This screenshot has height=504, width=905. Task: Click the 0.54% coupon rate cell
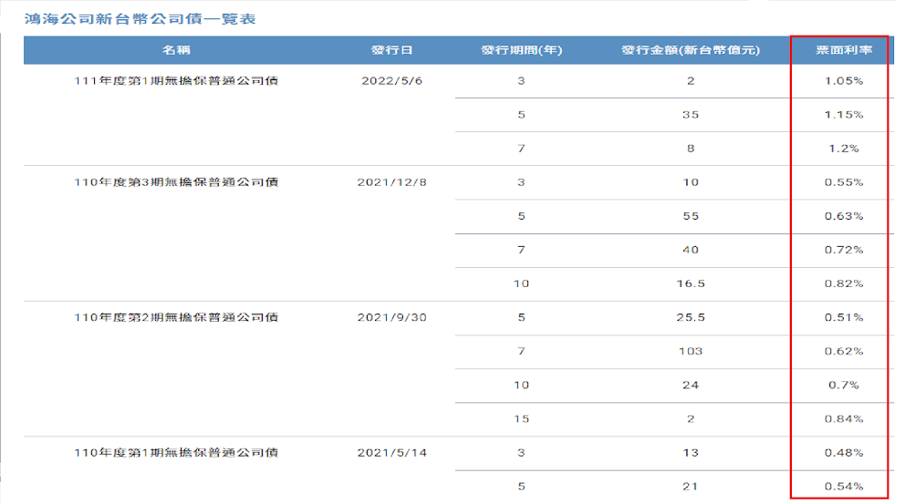pos(844,487)
